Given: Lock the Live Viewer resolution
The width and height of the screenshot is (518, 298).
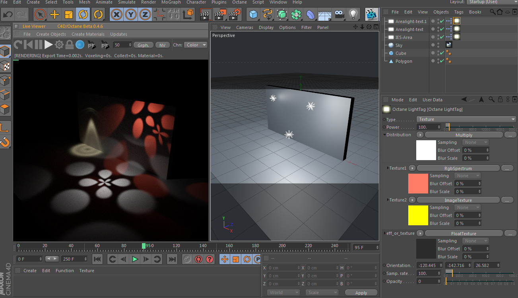Looking at the screenshot, I should (70, 45).
